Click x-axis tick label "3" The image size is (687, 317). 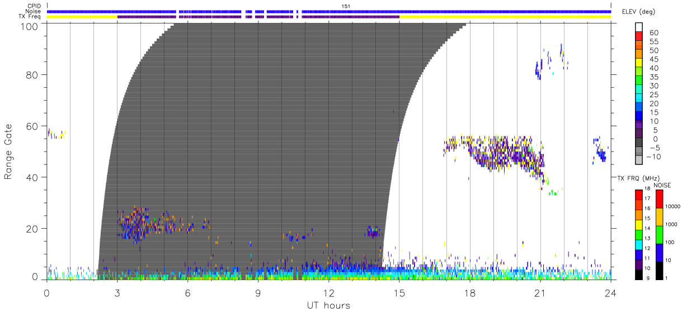pos(117,292)
